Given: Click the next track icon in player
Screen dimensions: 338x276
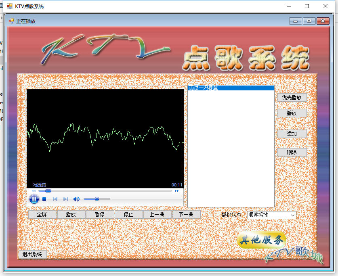Looking at the screenshot, I should (65, 199).
